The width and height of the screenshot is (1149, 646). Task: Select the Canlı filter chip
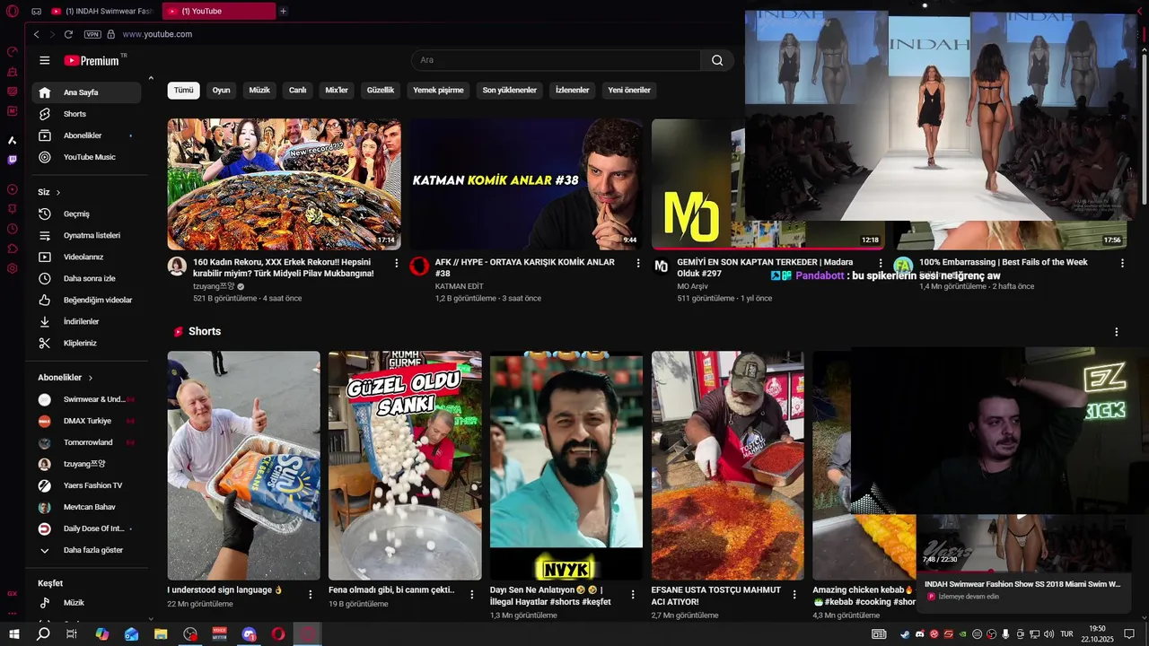297,91
